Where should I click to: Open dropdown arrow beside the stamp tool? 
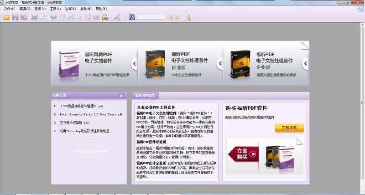(x=111, y=17)
